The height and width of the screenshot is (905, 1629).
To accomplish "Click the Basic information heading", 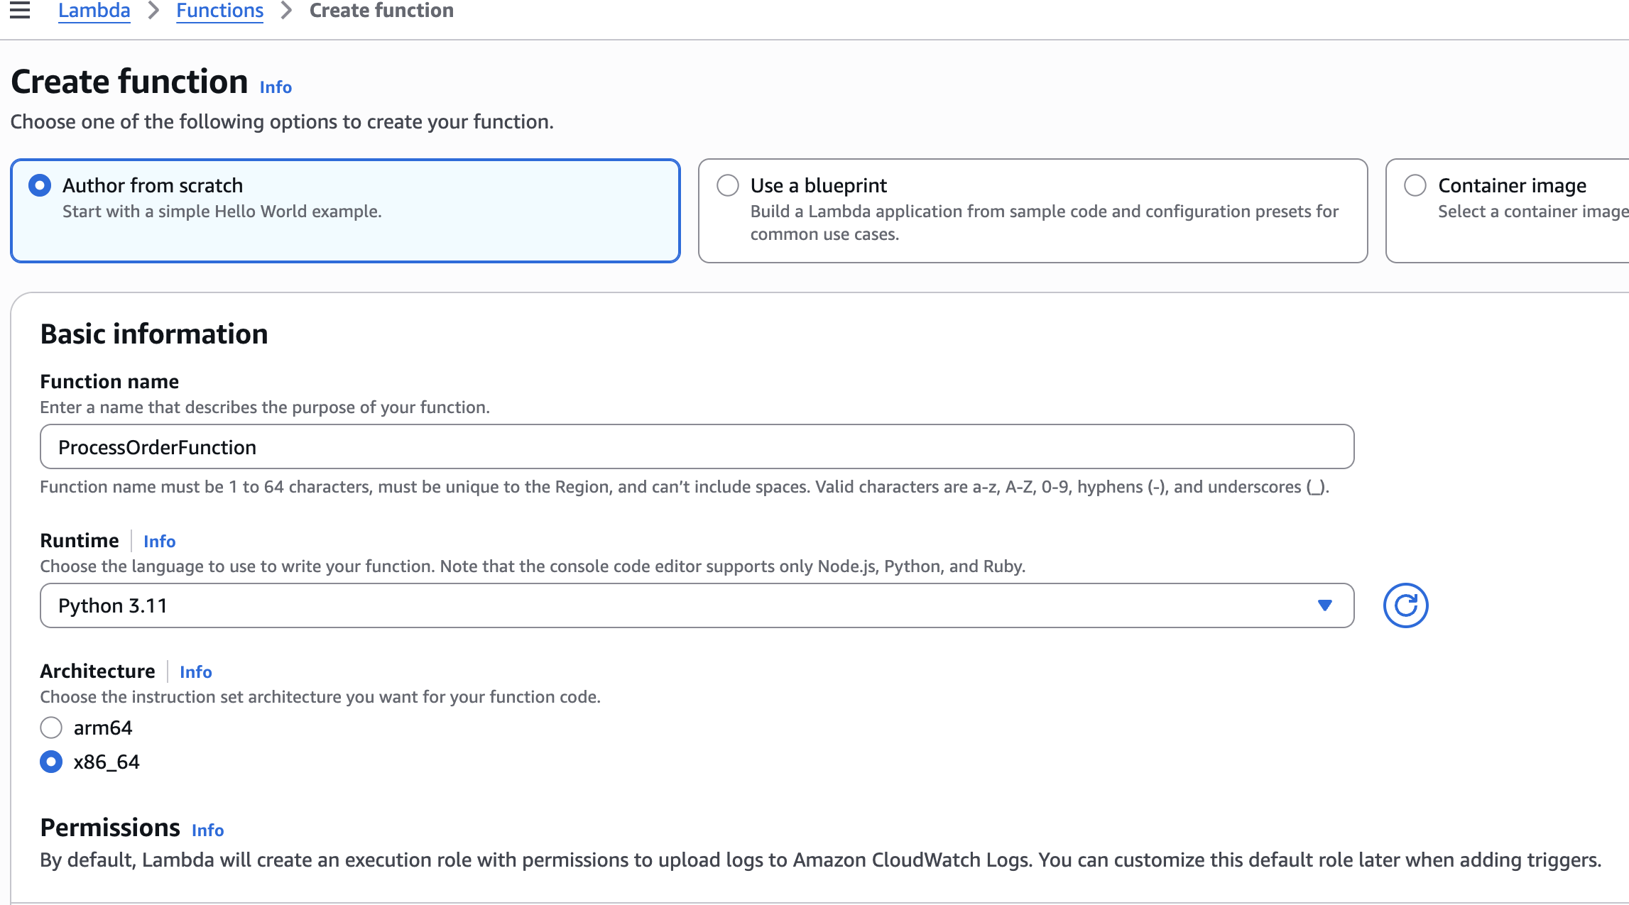I will [x=154, y=334].
